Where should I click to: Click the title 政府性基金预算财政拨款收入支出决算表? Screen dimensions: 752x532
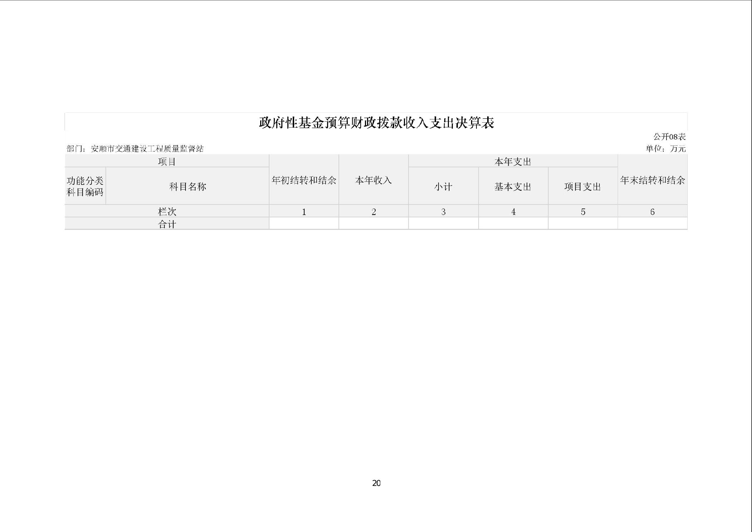[x=376, y=123]
